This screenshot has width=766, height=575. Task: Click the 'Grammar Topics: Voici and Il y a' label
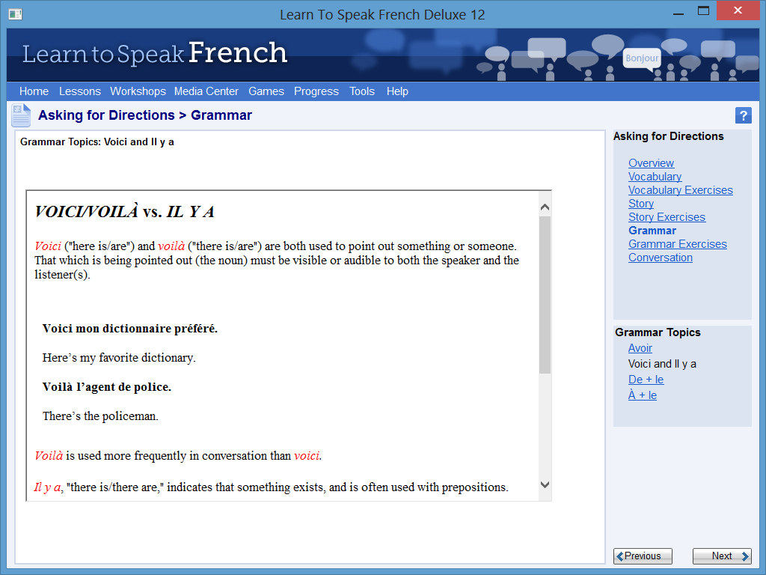pos(97,142)
